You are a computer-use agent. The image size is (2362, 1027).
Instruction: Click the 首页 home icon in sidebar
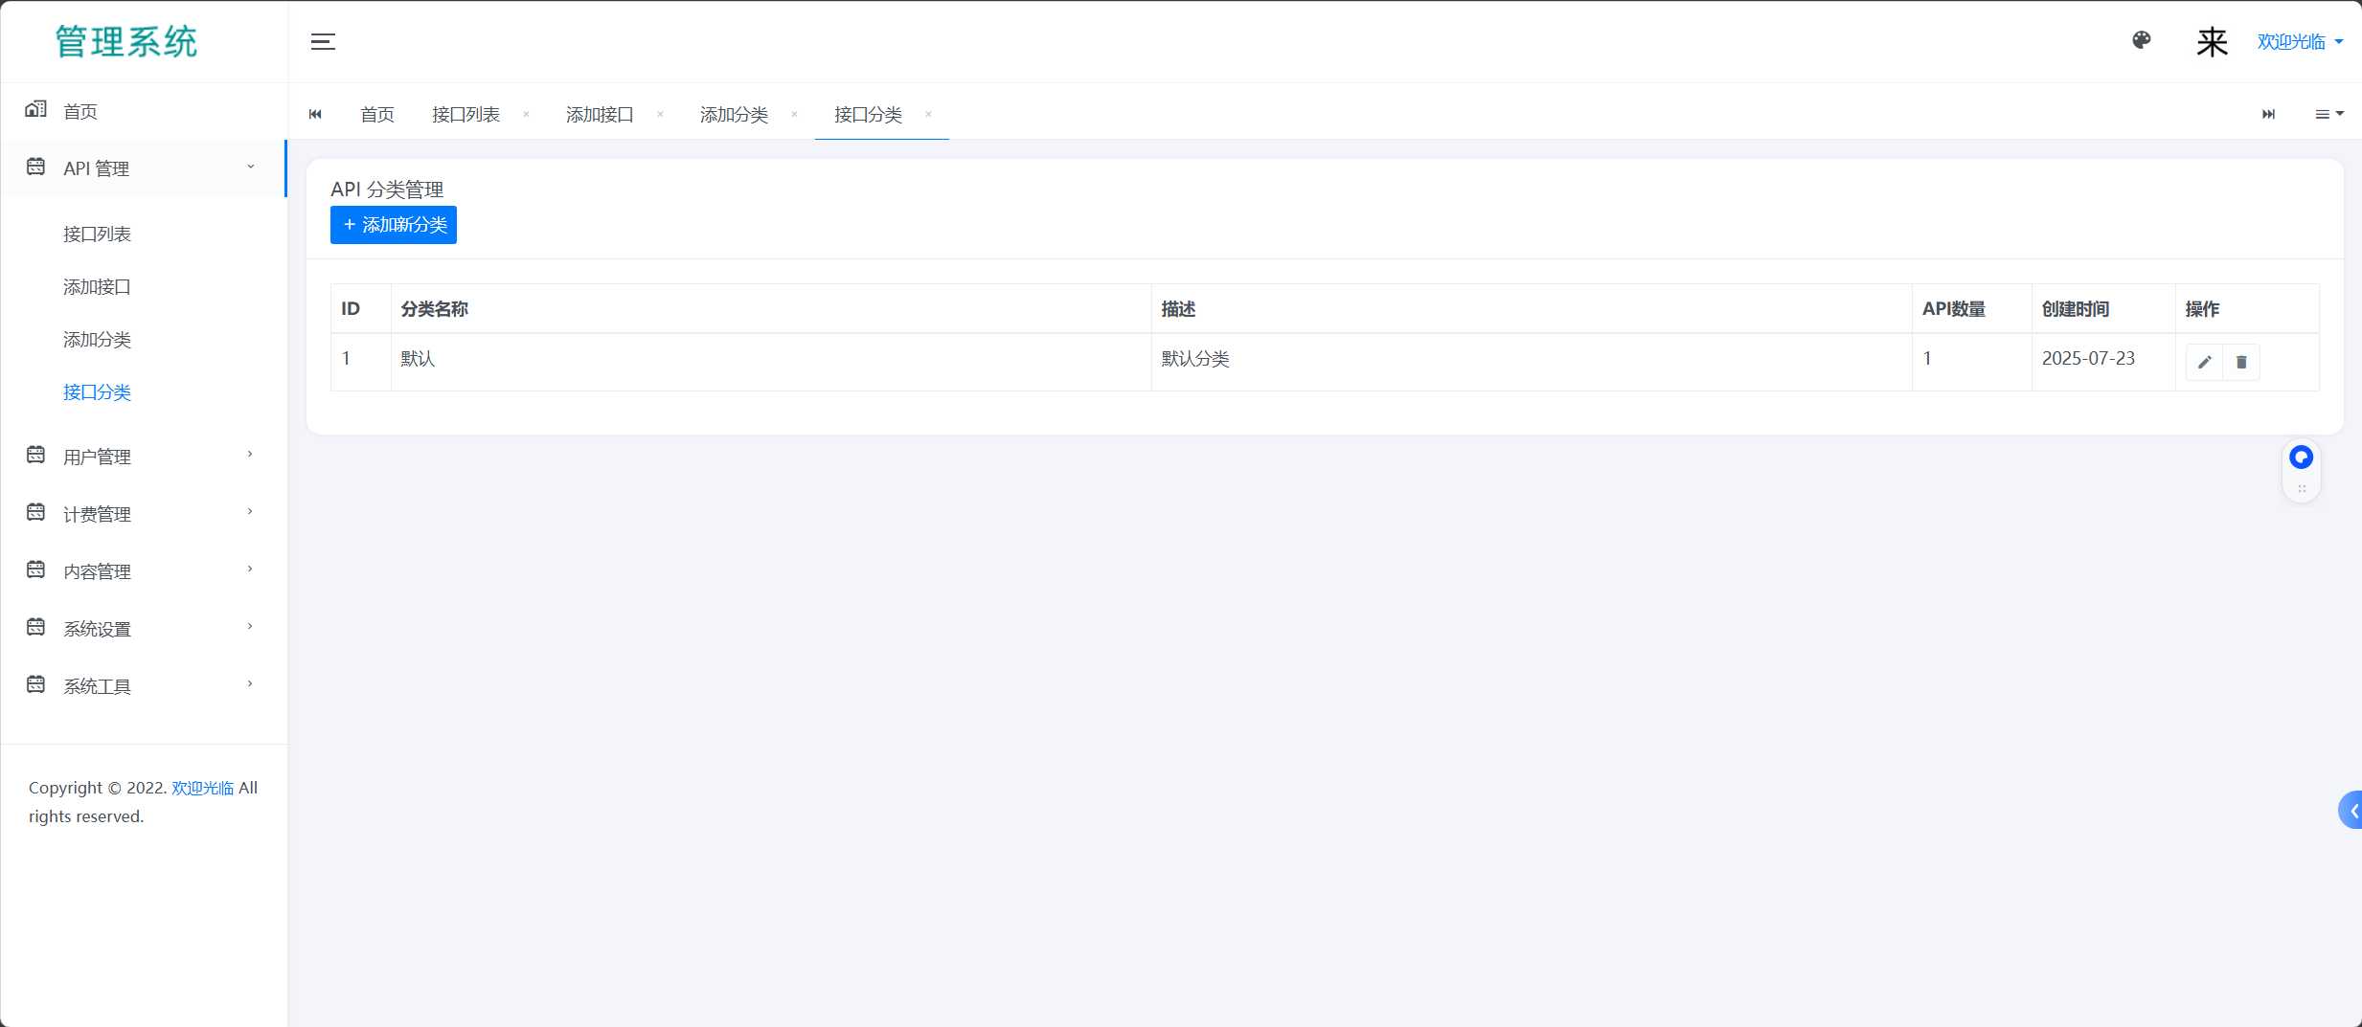pos(36,109)
